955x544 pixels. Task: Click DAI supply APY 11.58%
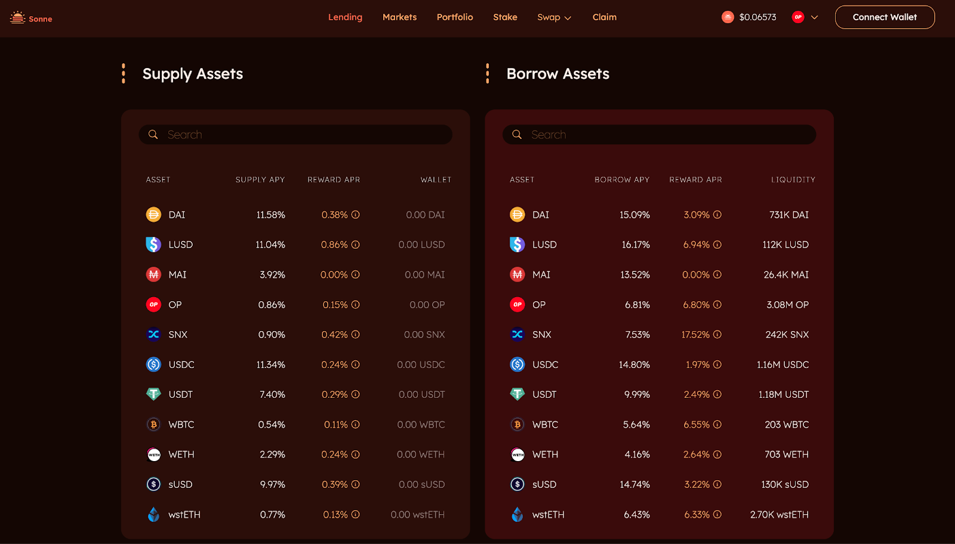271,215
